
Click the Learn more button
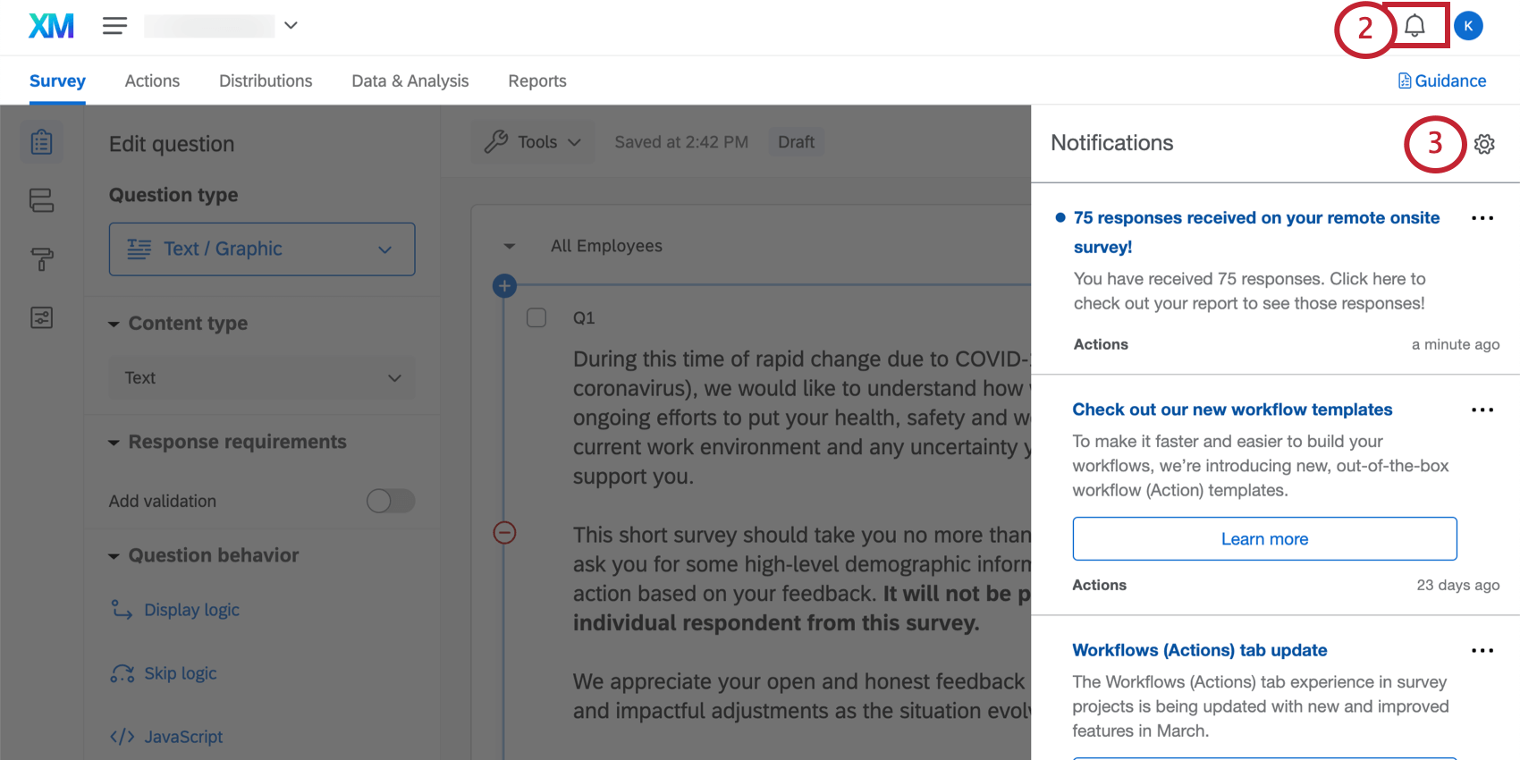(1264, 539)
